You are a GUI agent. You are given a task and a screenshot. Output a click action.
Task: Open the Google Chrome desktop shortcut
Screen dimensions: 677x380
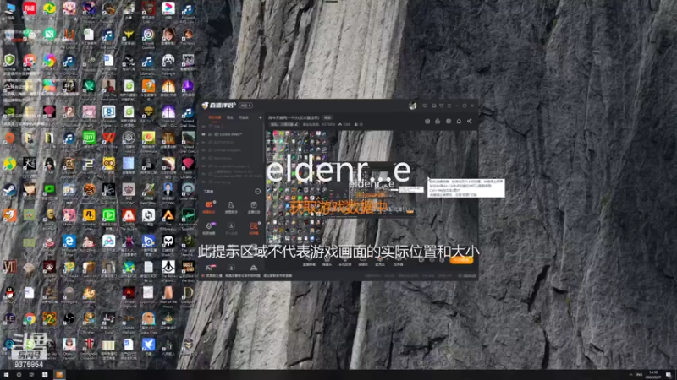coord(30,319)
